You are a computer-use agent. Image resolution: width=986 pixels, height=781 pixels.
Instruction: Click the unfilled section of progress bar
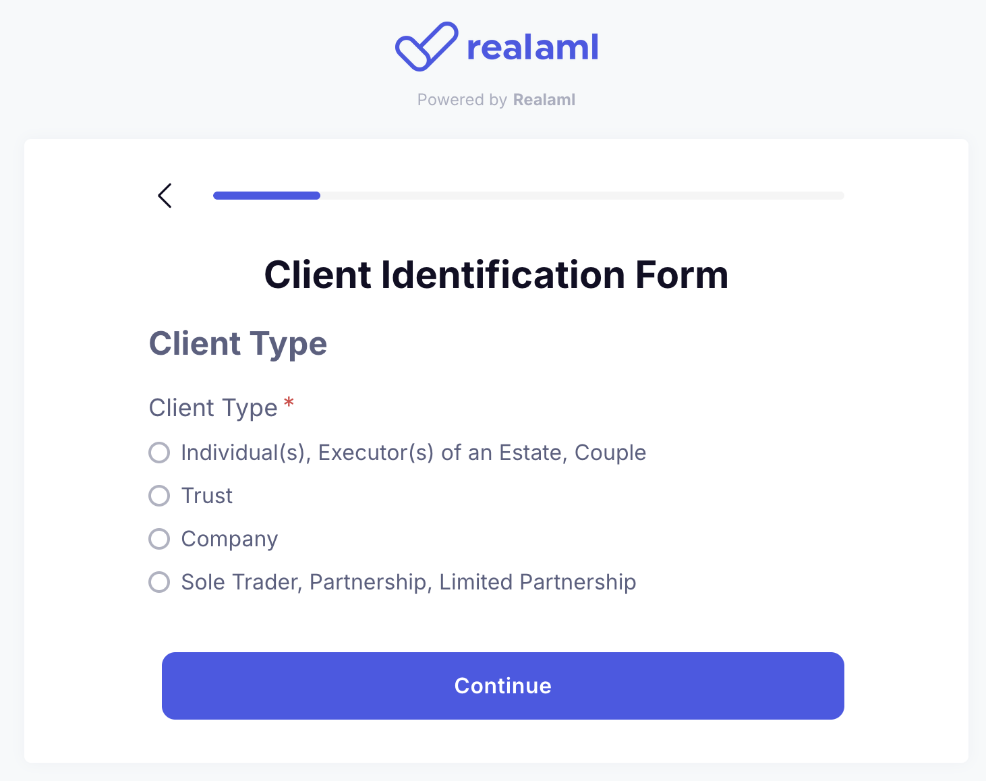pyautogui.click(x=580, y=196)
